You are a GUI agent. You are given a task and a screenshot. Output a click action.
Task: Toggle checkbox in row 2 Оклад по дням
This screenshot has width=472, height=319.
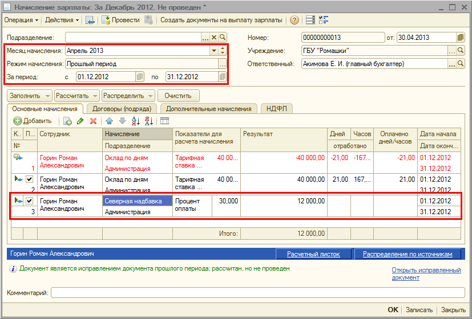pos(29,179)
